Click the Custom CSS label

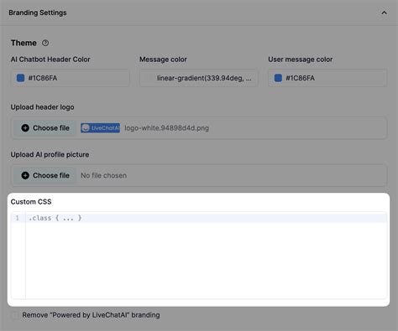point(31,202)
